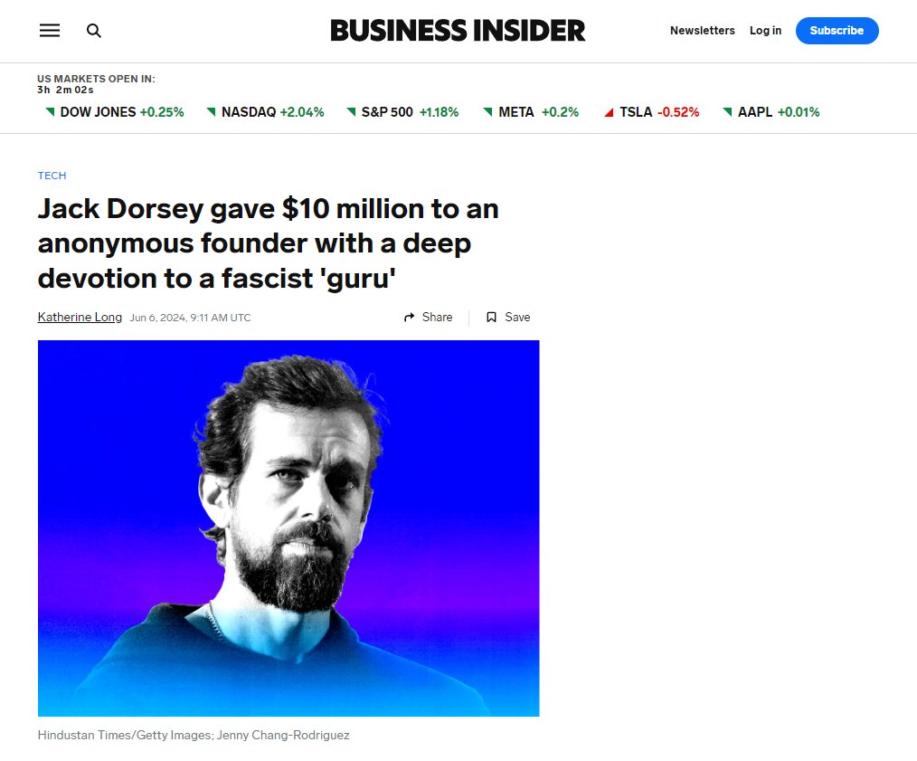Open author Katherine Long's profile link
Screen dimensions: 917x761
[80, 318]
